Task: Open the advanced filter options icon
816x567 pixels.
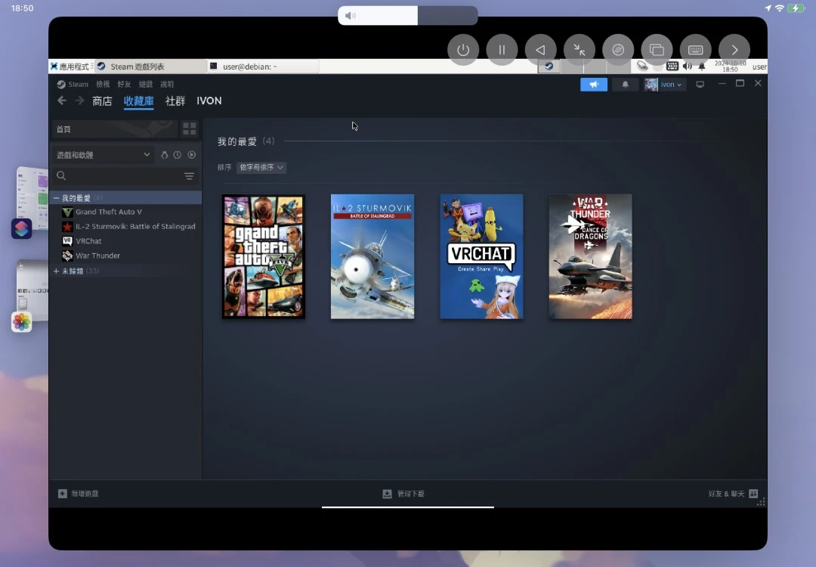Action: click(x=189, y=176)
